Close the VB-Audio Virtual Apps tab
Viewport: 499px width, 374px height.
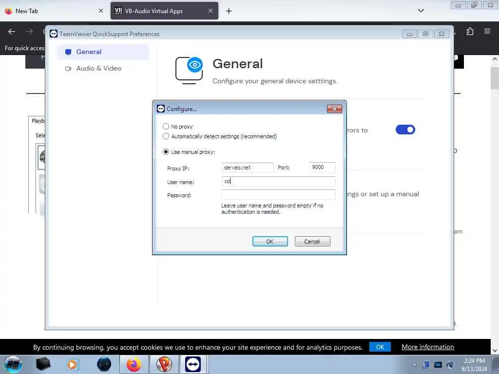pos(211,11)
